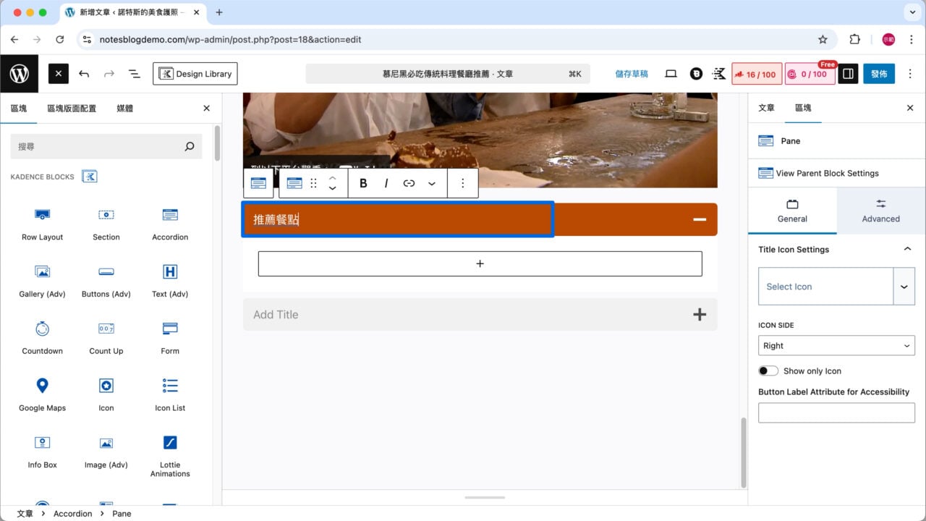
Task: Switch to the 媒體 tab
Action: click(124, 109)
